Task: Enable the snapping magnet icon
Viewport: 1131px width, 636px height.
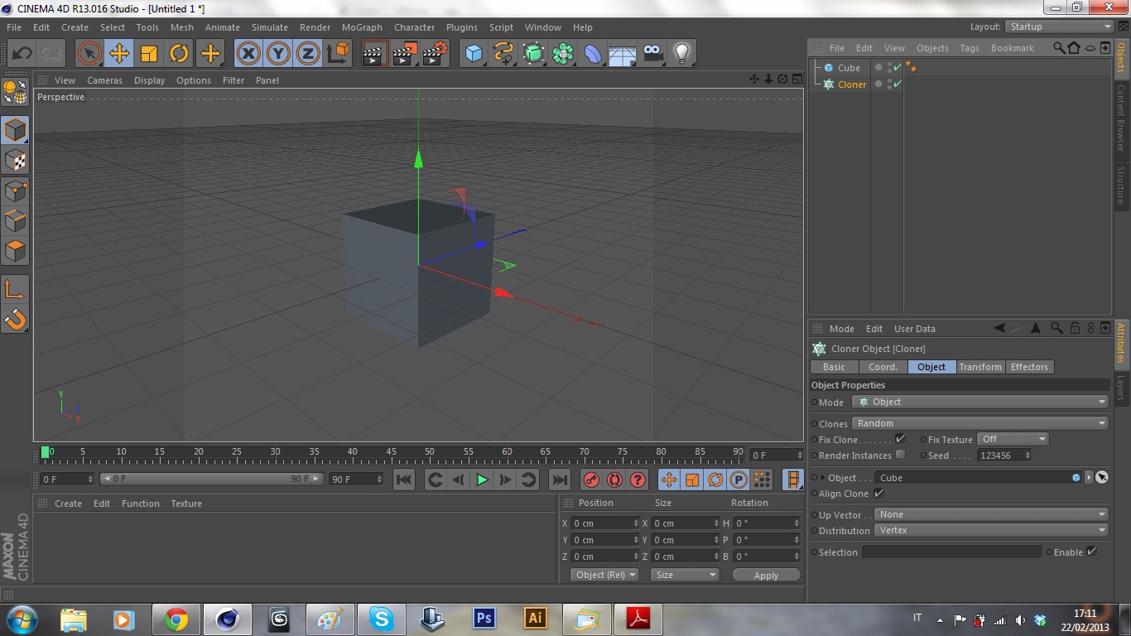Action: click(15, 319)
